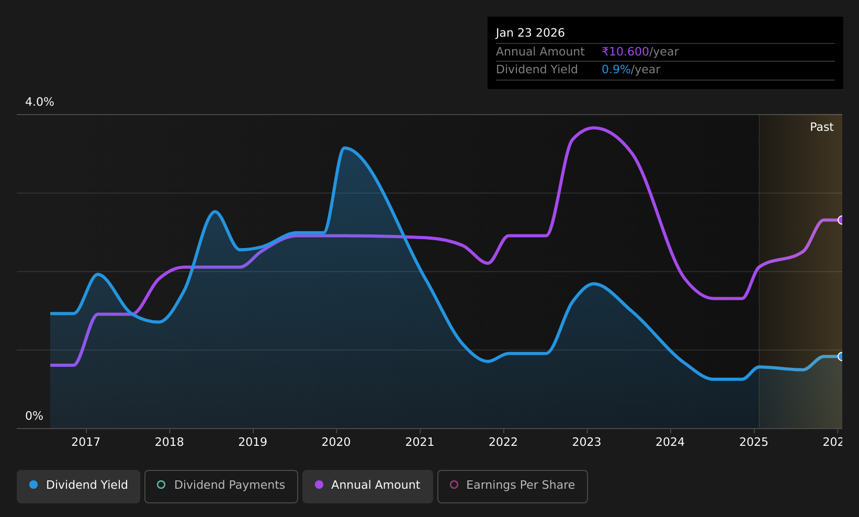Click the Jan 23 2026 tooltip date

coord(530,33)
